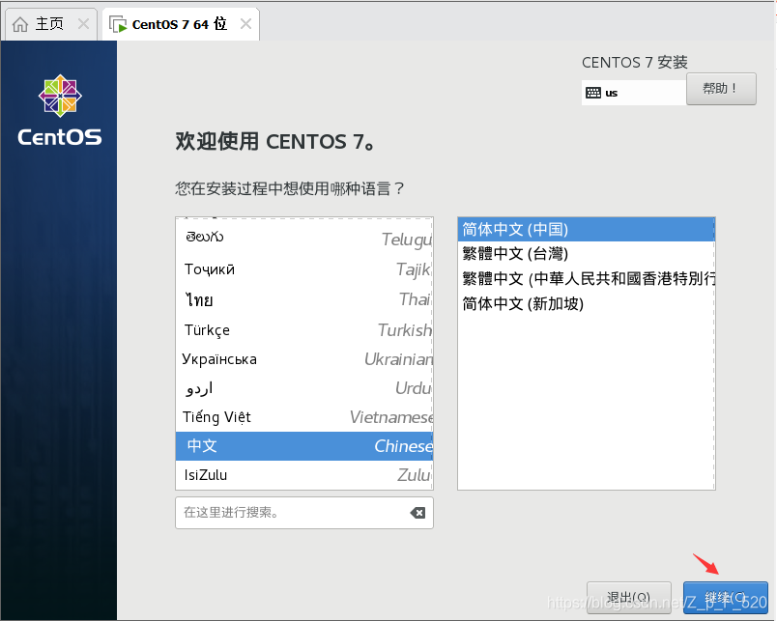This screenshot has height=621, width=777.
Task: Select Тоҷикӣ (Tajik) in the language list
Action: 304,268
